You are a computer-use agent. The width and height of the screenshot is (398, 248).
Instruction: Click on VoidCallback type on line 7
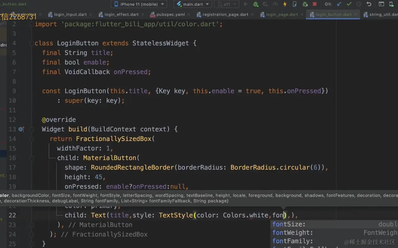(87, 72)
